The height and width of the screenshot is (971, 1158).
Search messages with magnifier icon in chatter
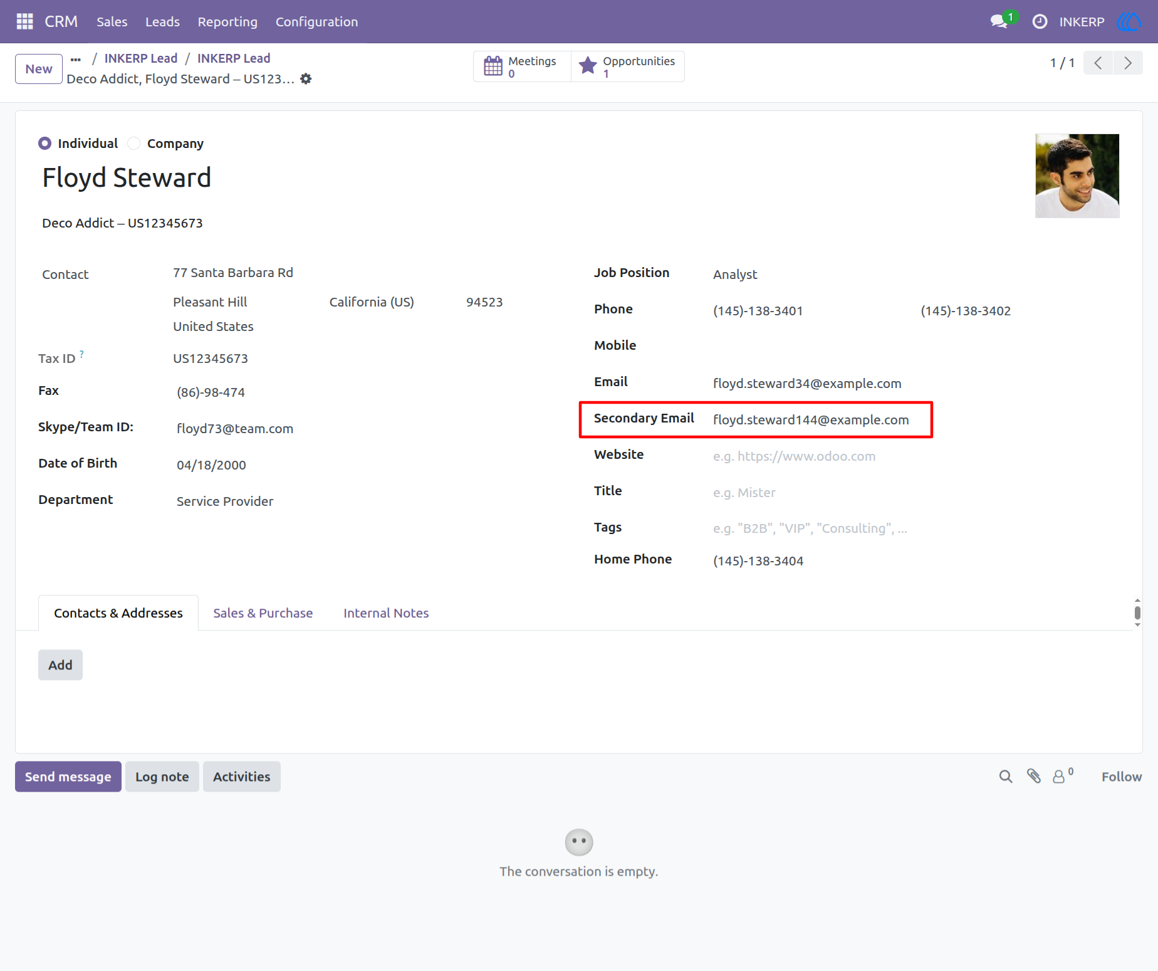(1006, 777)
